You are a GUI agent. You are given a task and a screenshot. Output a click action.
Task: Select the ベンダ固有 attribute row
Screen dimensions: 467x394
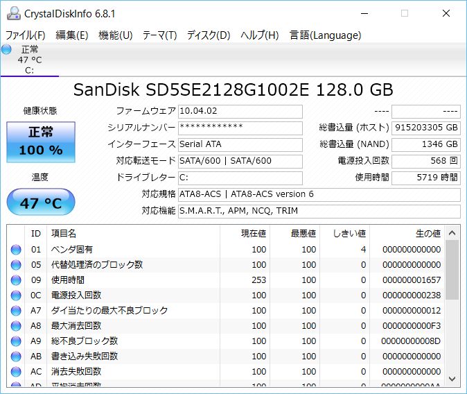tap(227, 250)
